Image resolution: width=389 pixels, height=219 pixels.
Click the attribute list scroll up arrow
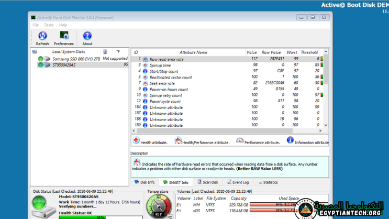pos(326,52)
